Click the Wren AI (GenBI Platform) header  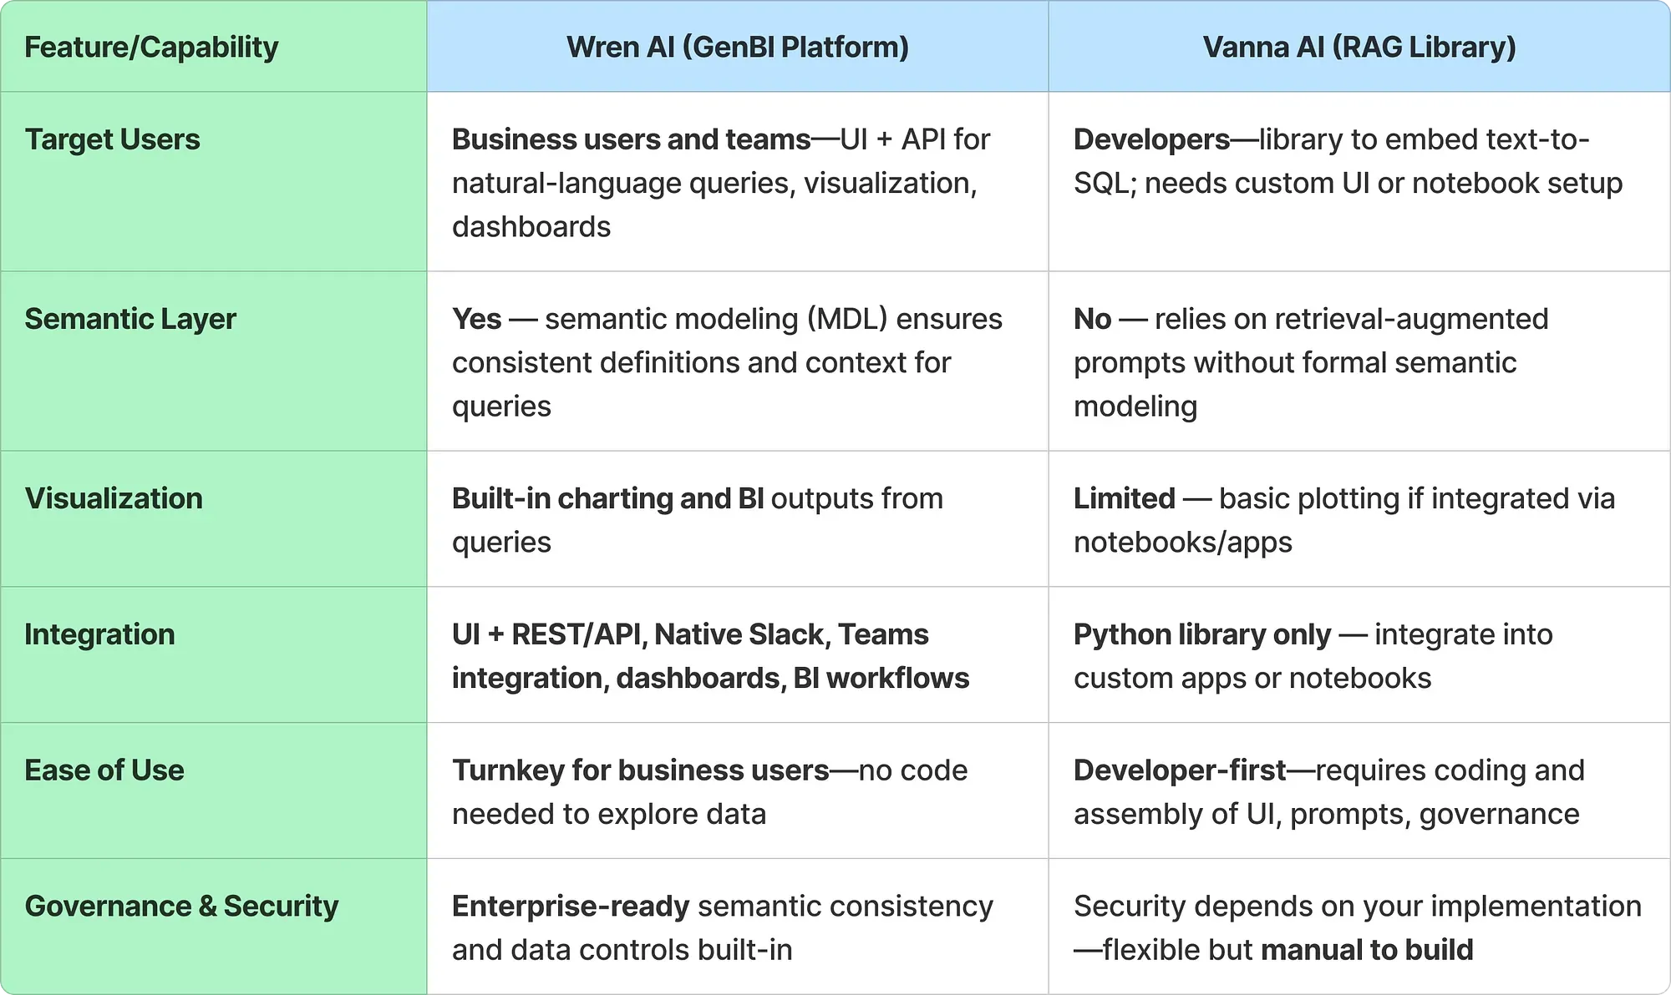pyautogui.click(x=737, y=47)
